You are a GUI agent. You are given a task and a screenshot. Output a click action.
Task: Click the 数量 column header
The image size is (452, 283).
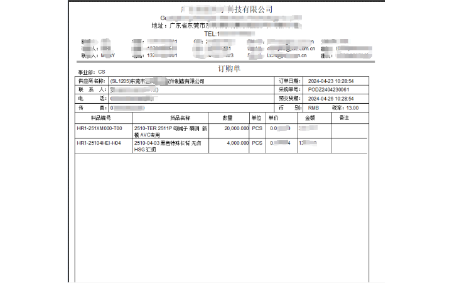tap(227, 118)
